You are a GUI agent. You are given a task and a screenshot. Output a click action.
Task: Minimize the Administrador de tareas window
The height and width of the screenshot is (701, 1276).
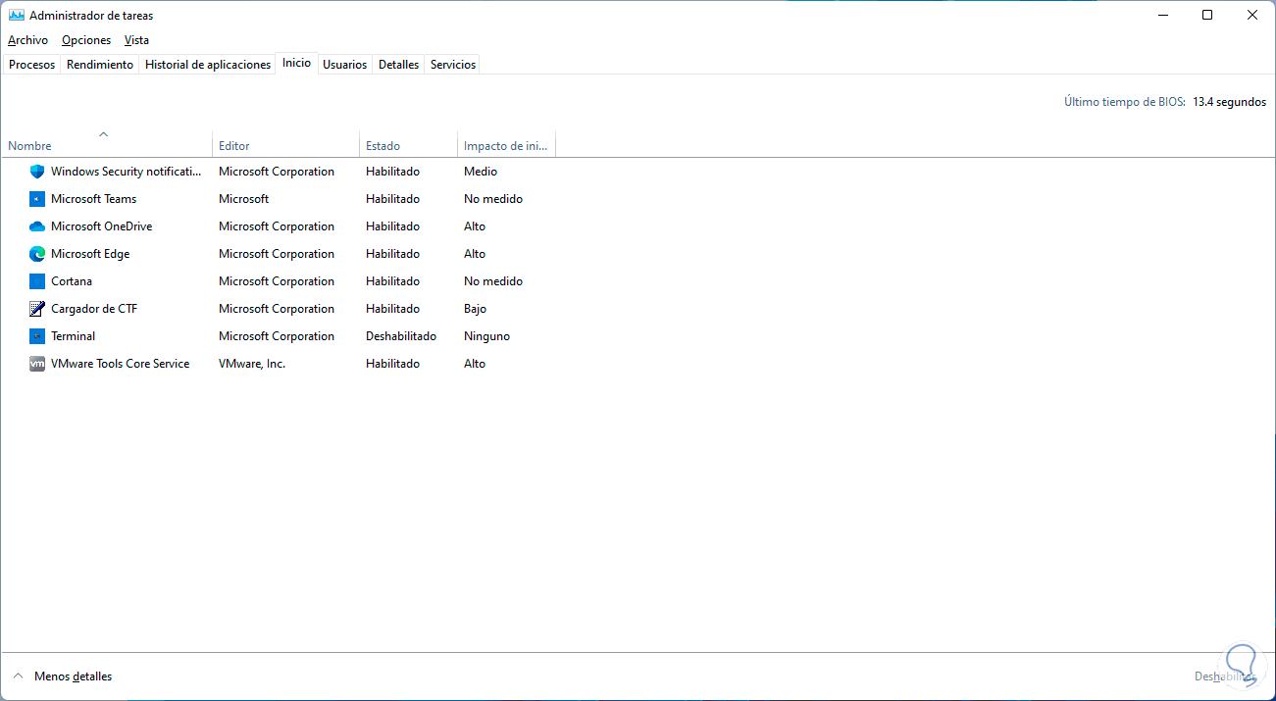click(1162, 15)
